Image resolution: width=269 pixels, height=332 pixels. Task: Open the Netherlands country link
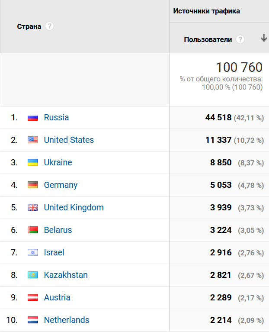coord(67,320)
